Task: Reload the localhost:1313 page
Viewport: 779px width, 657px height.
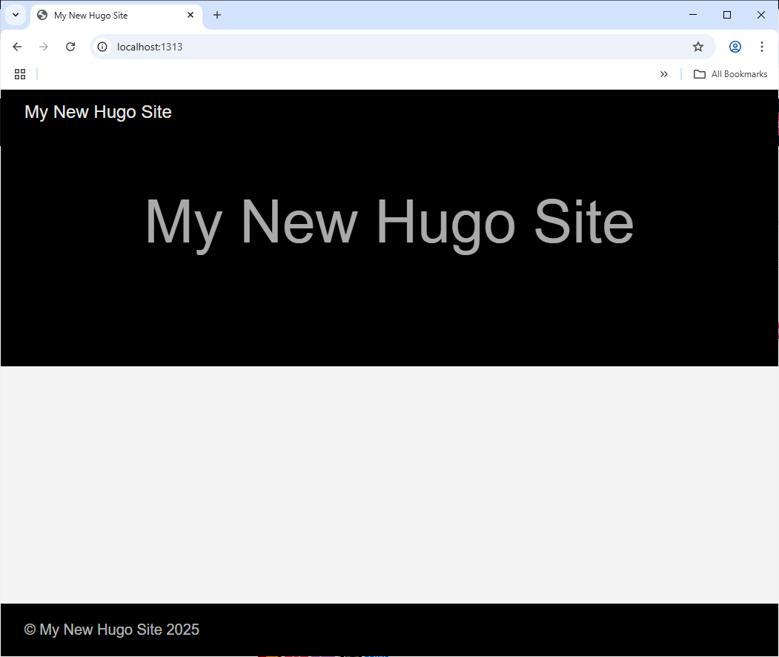Action: coord(70,46)
